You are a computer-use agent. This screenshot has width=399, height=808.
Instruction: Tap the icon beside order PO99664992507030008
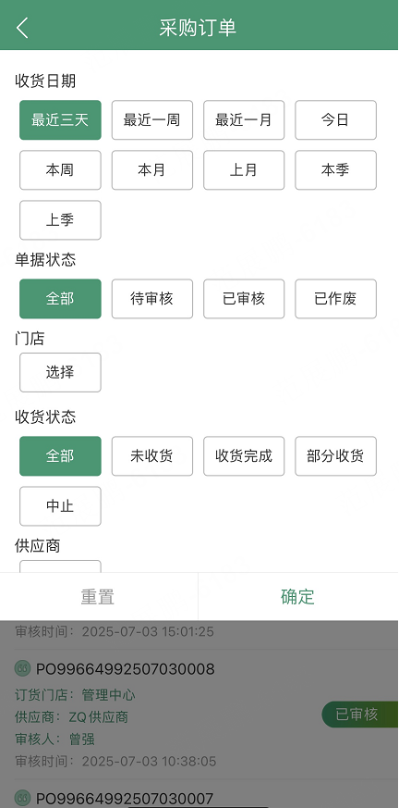pyautogui.click(x=22, y=668)
